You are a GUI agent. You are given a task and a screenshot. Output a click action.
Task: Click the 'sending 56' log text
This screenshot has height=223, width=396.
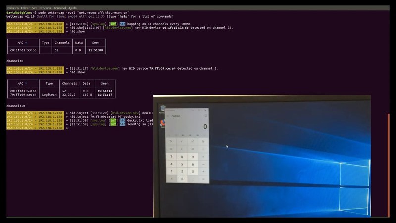[137, 124]
